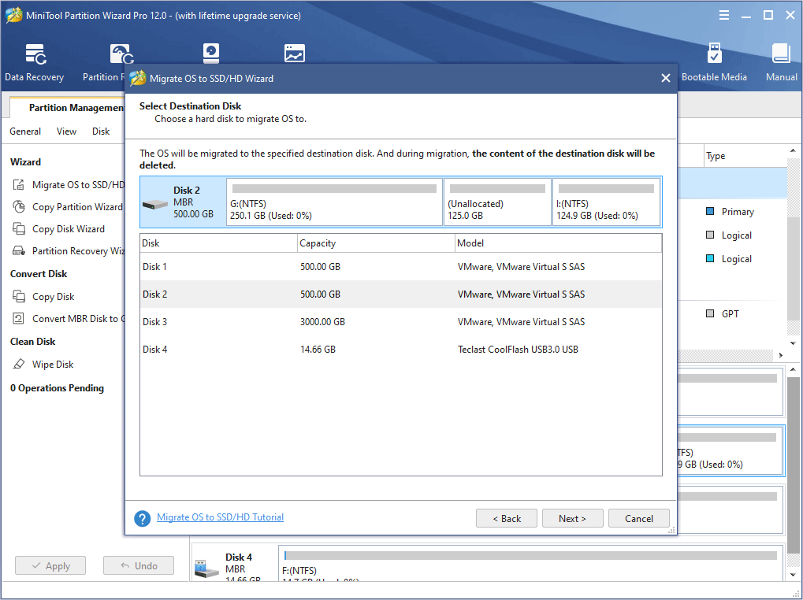Image resolution: width=803 pixels, height=600 pixels.
Task: Open Disk Benchmark toolbar icon
Action: (211, 54)
